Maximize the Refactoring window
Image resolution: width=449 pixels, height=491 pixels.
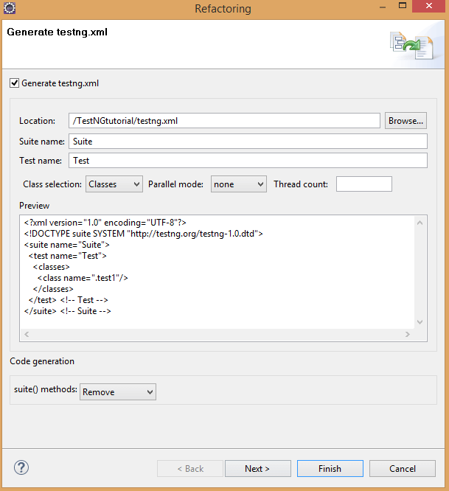point(403,6)
